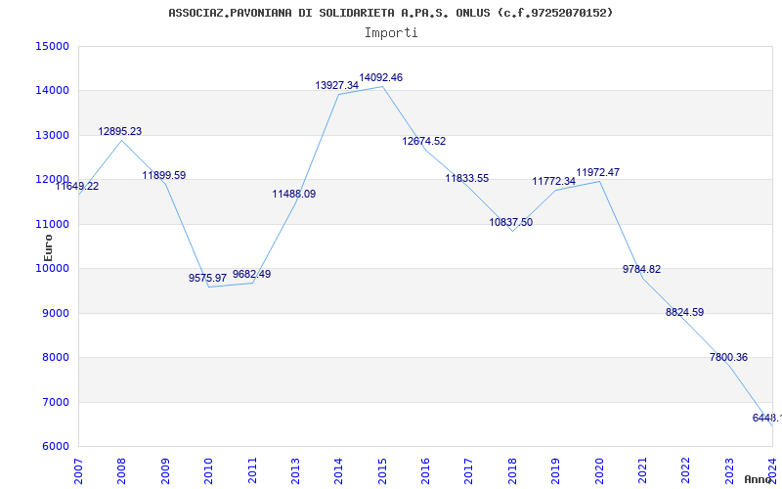Select the data label 11772.34
Screen dimensions: 782x489
(553, 181)
